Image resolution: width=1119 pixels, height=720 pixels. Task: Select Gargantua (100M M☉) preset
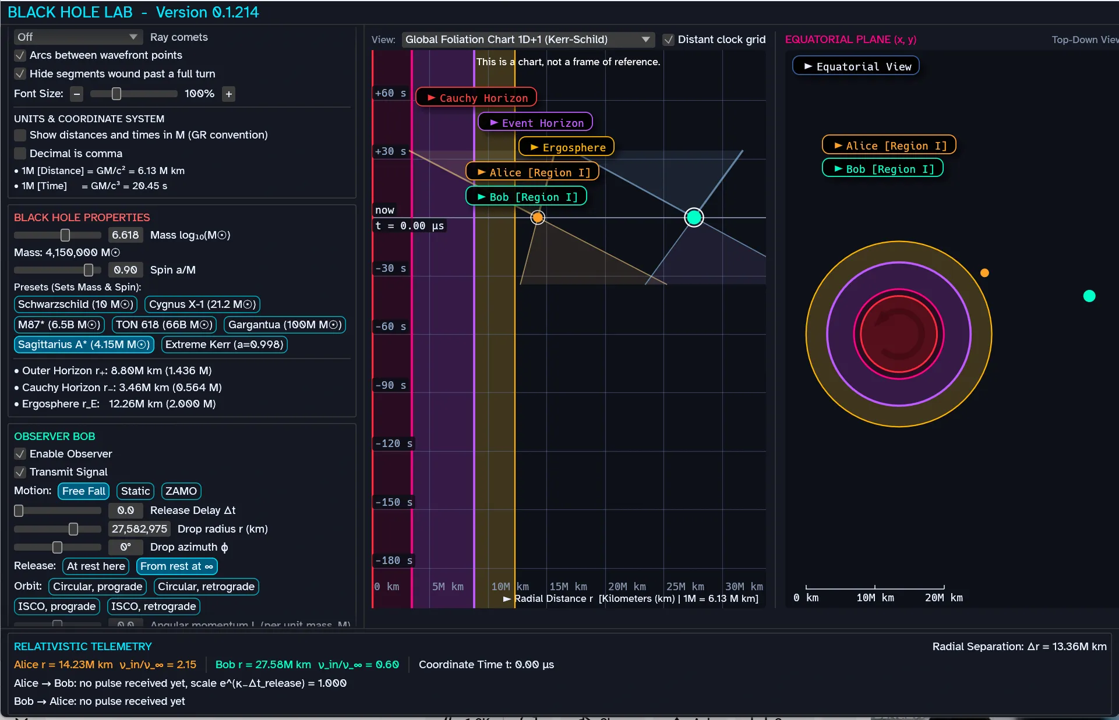click(285, 325)
